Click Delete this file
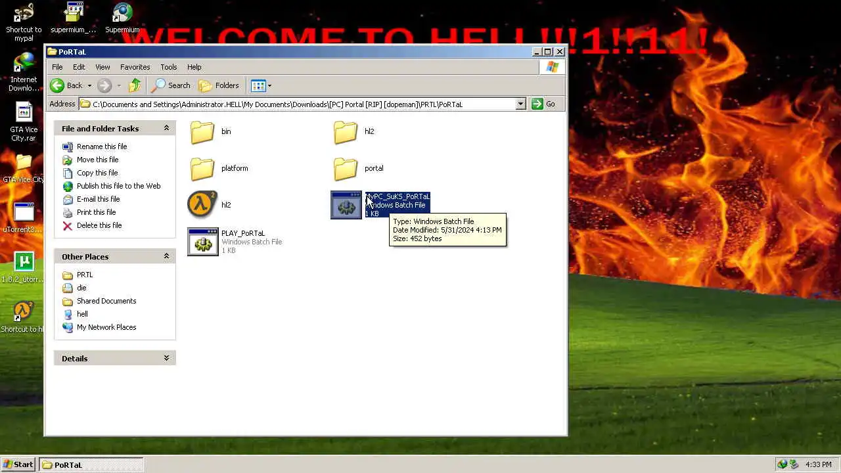The image size is (841, 473). pyautogui.click(x=99, y=225)
